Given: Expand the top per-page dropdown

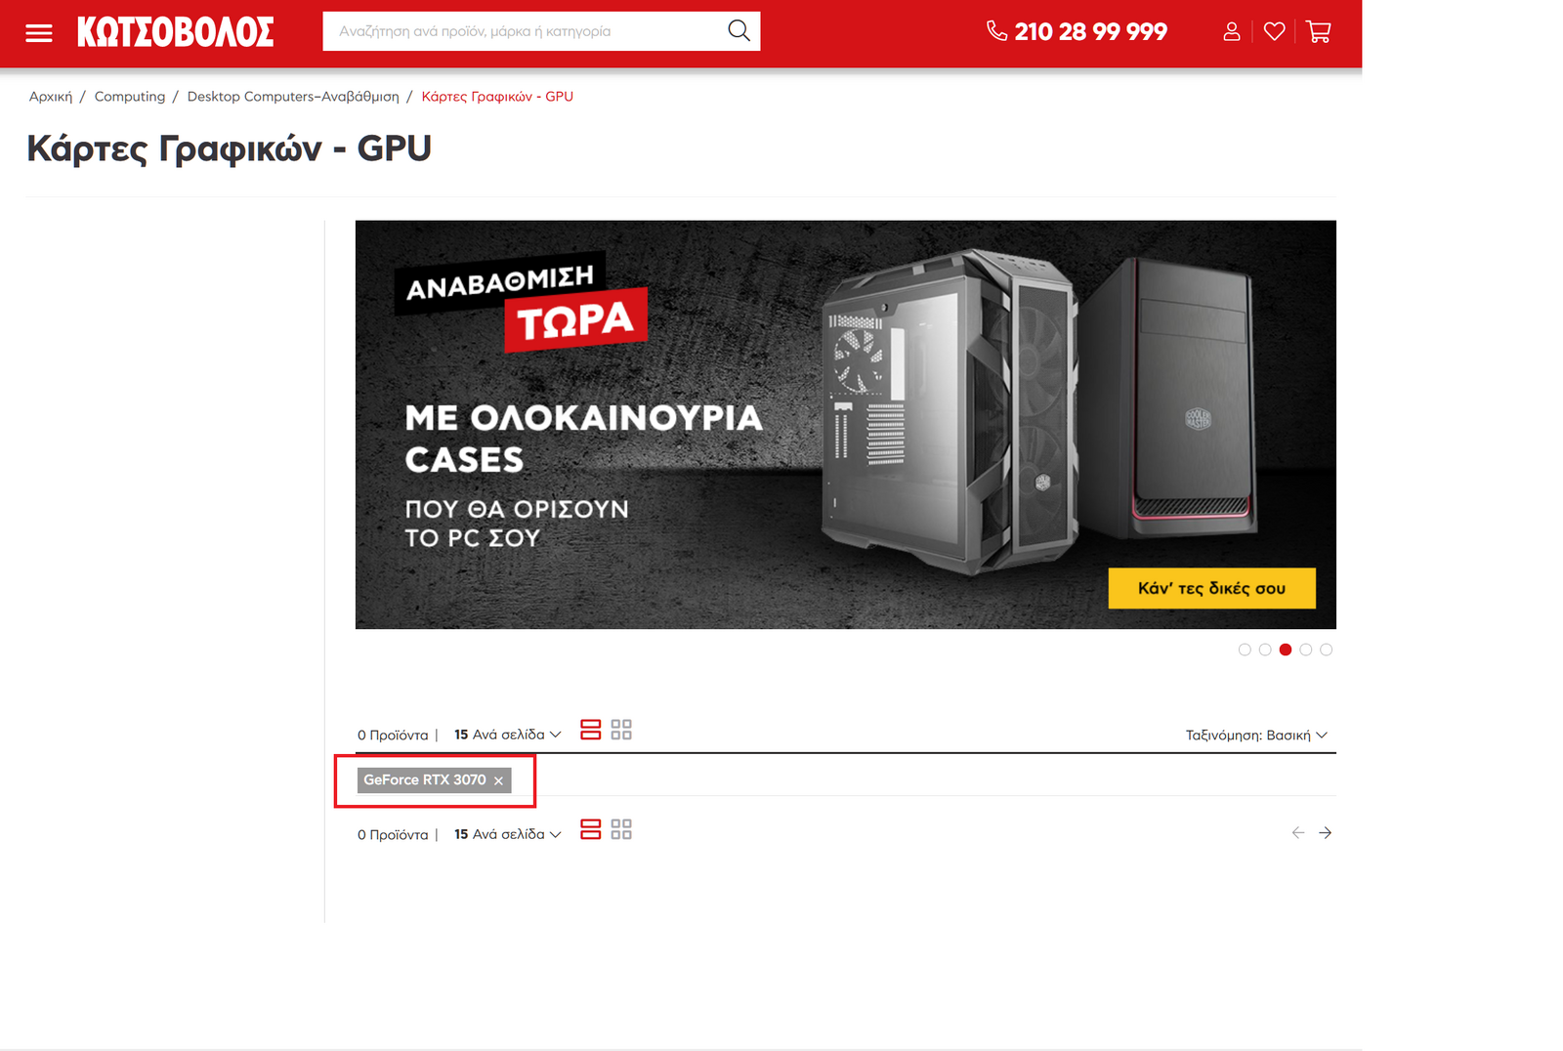Looking at the screenshot, I should 507,735.
